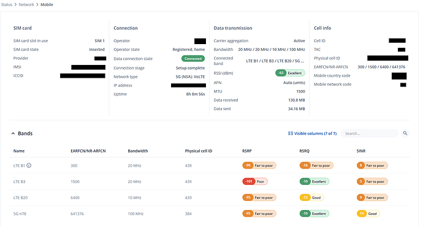The image size is (423, 226).
Task: Click the Visible columns grid icon
Action: tap(290, 134)
